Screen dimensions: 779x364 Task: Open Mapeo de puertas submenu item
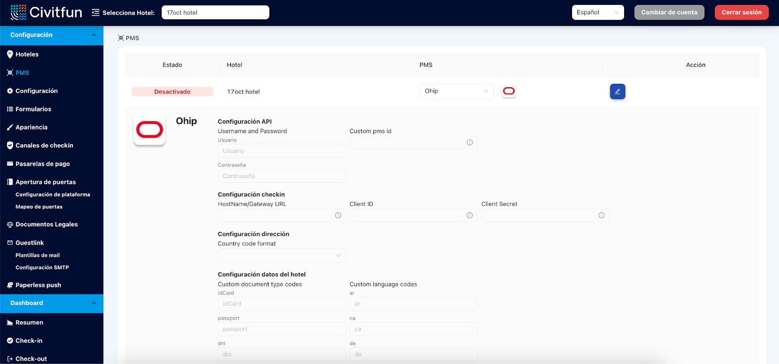39,207
